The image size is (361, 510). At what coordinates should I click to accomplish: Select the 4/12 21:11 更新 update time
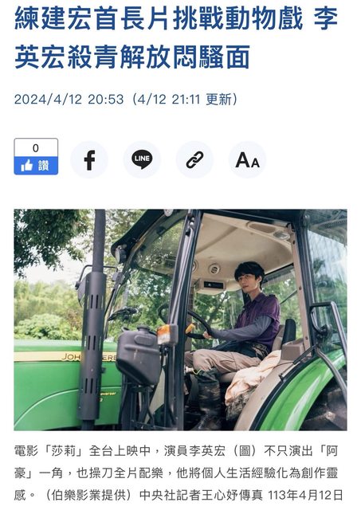186,99
